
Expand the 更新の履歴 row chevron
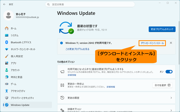171,98
